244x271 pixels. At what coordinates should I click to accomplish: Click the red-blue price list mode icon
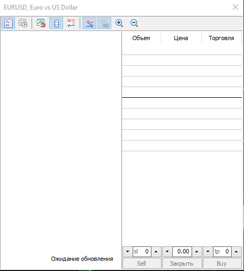pyautogui.click(x=71, y=23)
